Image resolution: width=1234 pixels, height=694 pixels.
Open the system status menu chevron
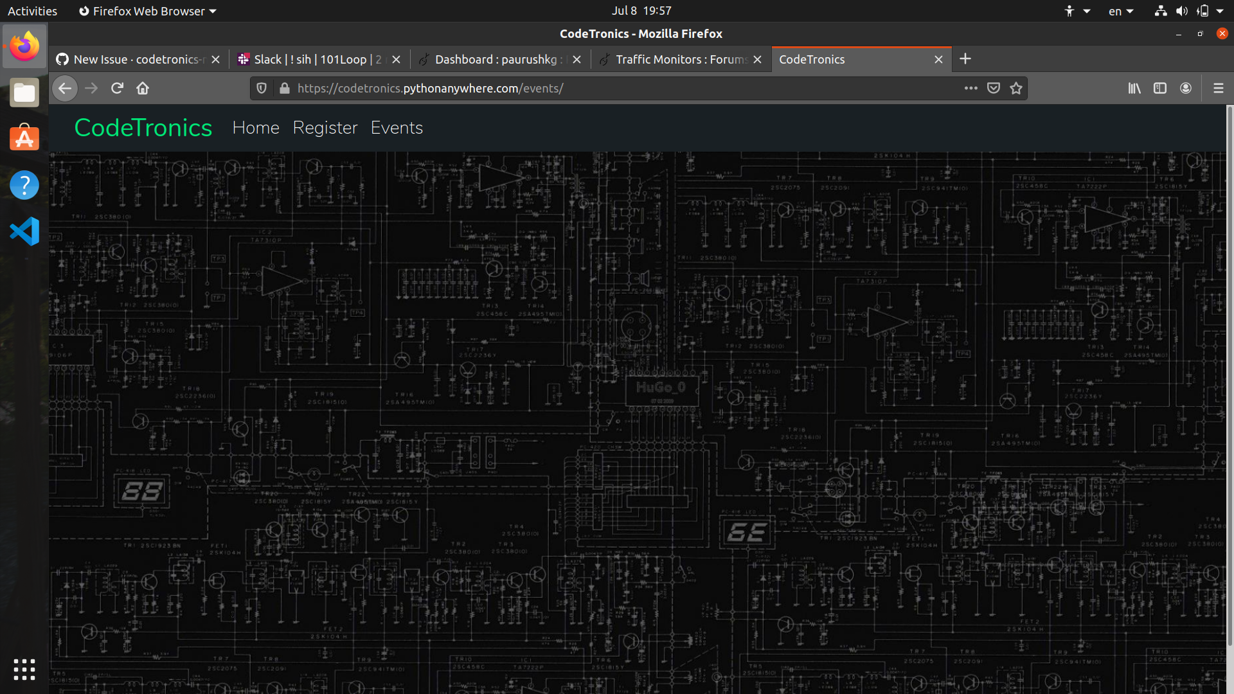[x=1223, y=11]
